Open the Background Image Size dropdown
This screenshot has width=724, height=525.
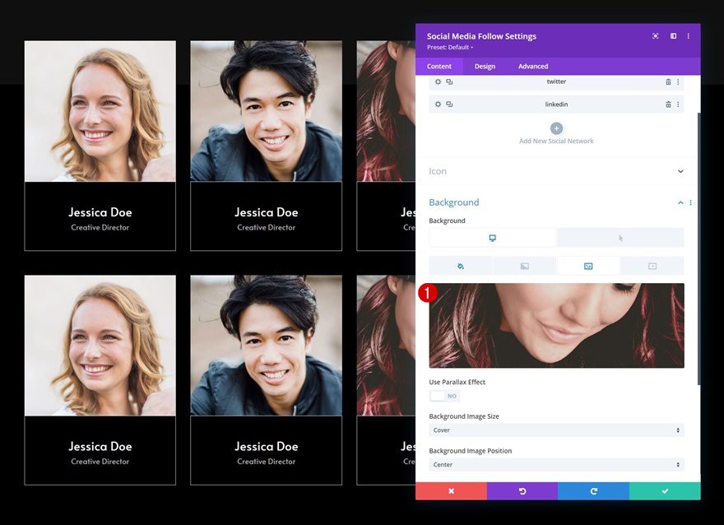556,430
